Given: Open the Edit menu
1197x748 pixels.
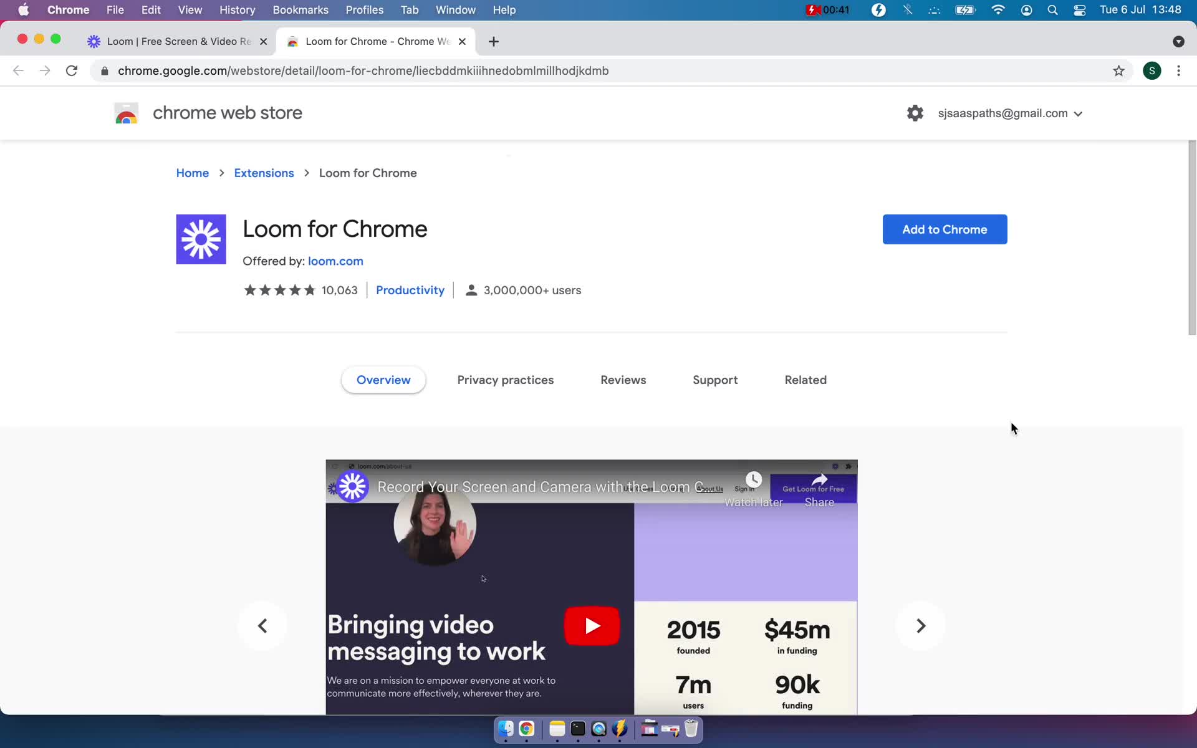Looking at the screenshot, I should point(151,10).
